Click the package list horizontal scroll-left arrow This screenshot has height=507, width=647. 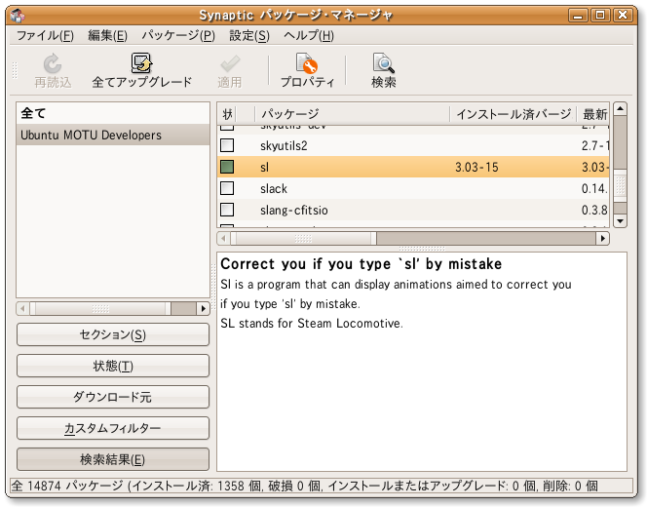coord(223,238)
